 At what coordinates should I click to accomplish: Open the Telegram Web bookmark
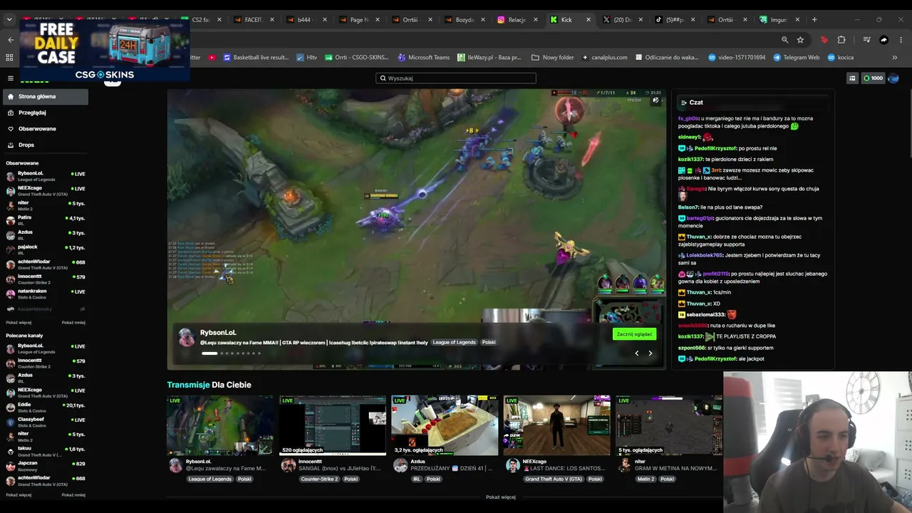797,57
